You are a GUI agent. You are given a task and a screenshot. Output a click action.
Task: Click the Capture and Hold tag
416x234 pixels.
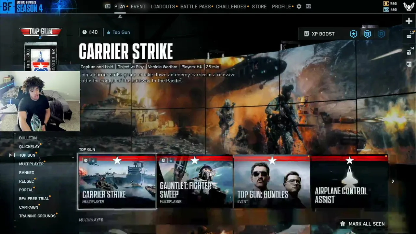[x=97, y=67]
